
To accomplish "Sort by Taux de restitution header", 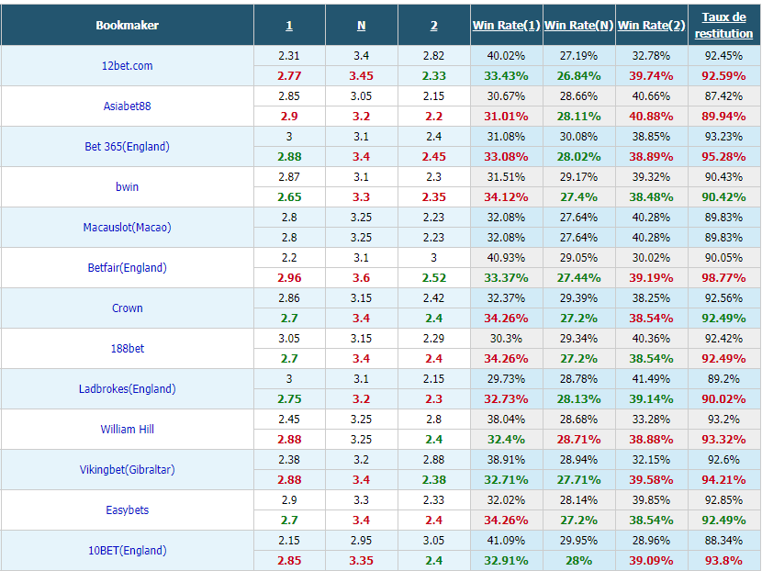I will click(x=724, y=26).
